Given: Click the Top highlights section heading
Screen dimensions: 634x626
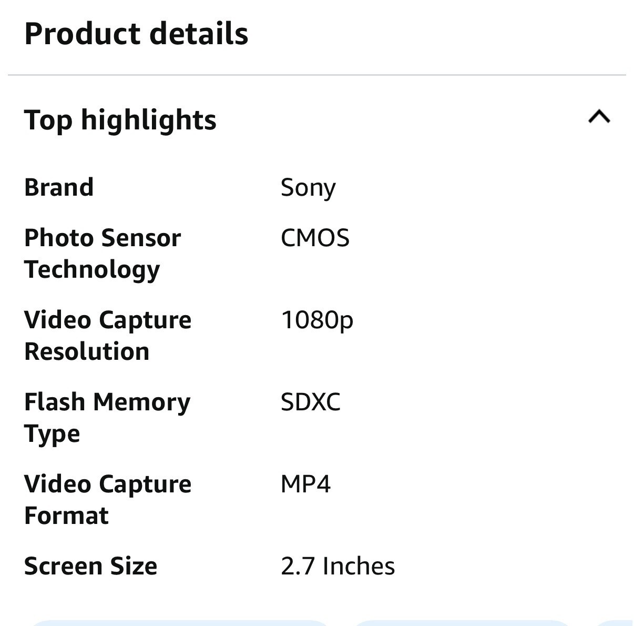Looking at the screenshot, I should [x=120, y=120].
